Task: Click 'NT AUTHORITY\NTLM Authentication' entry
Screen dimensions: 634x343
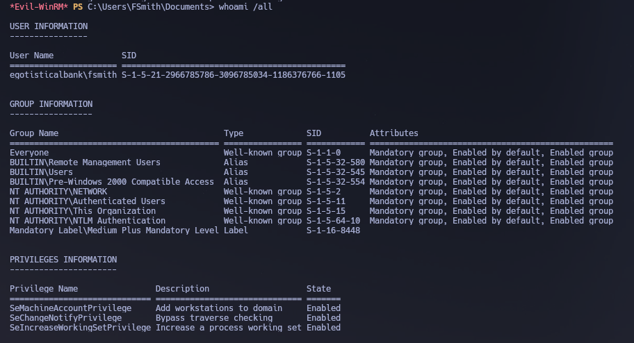Action: tap(88, 221)
